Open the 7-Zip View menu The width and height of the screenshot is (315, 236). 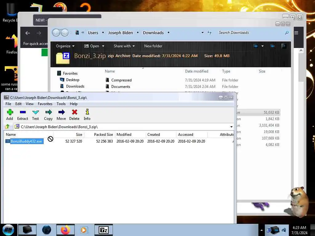click(x=30, y=104)
